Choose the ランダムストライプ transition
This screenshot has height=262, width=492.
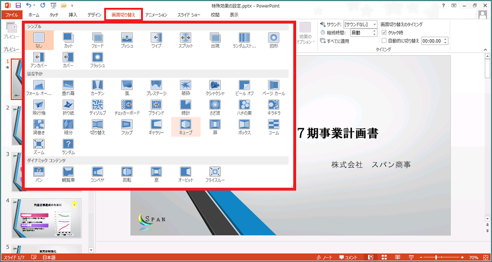245,40
